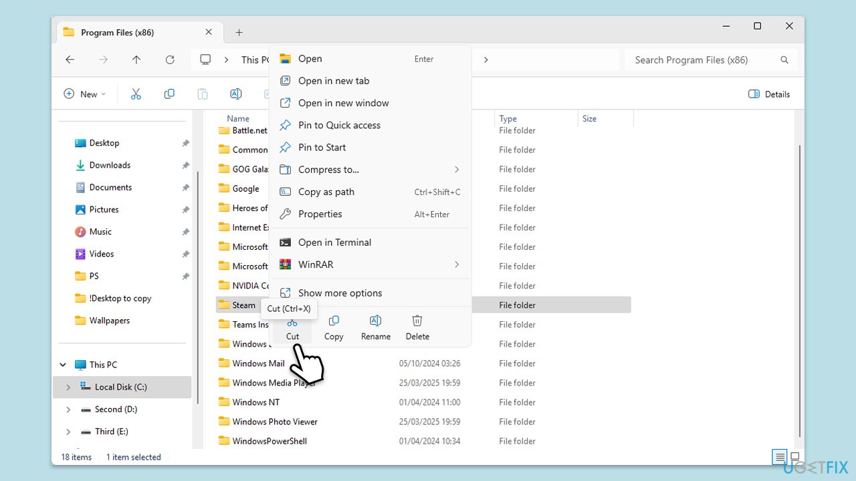Click the Copy icon in the toolbar
The image size is (856, 481).
[x=169, y=94]
